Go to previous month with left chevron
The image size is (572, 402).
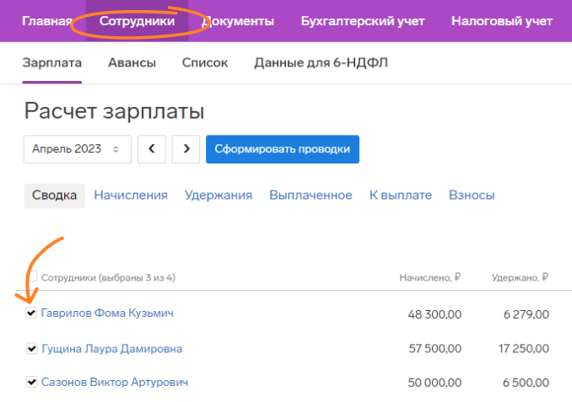coord(152,149)
